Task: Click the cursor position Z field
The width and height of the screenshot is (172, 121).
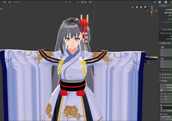Action: (x=166, y=55)
